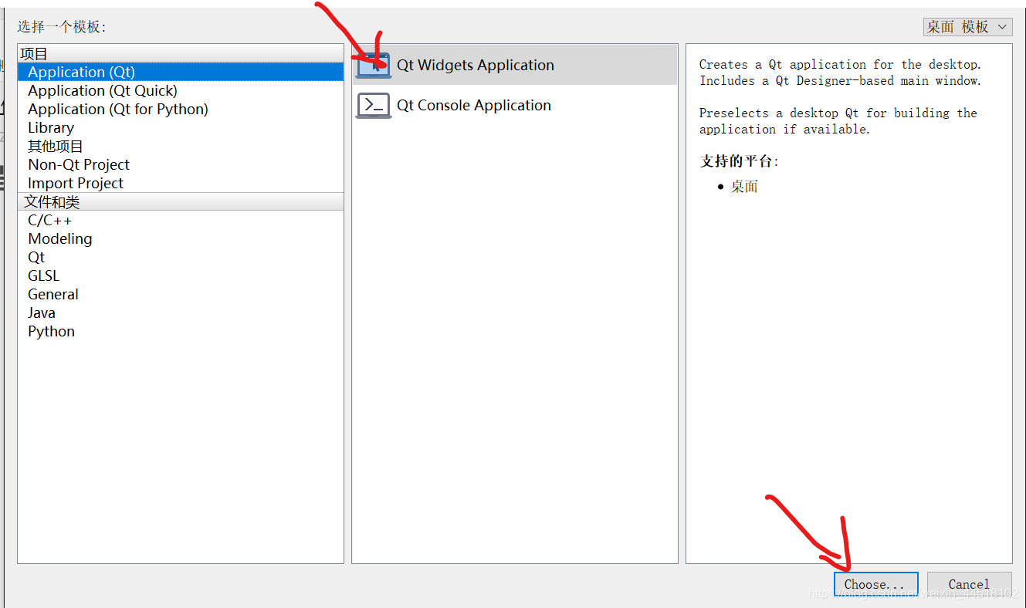Select Application (Qt Quick) category
Viewport: 1026px width, 608px height.
coord(181,90)
